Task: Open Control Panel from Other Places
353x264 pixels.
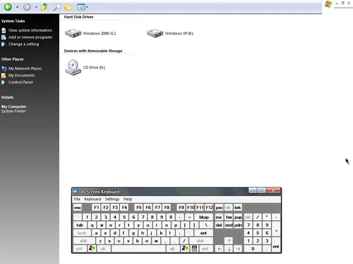Action: point(21,82)
